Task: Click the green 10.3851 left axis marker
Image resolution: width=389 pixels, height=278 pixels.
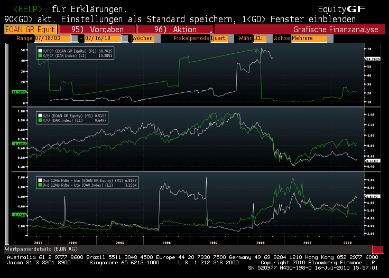Action: [x=20, y=92]
